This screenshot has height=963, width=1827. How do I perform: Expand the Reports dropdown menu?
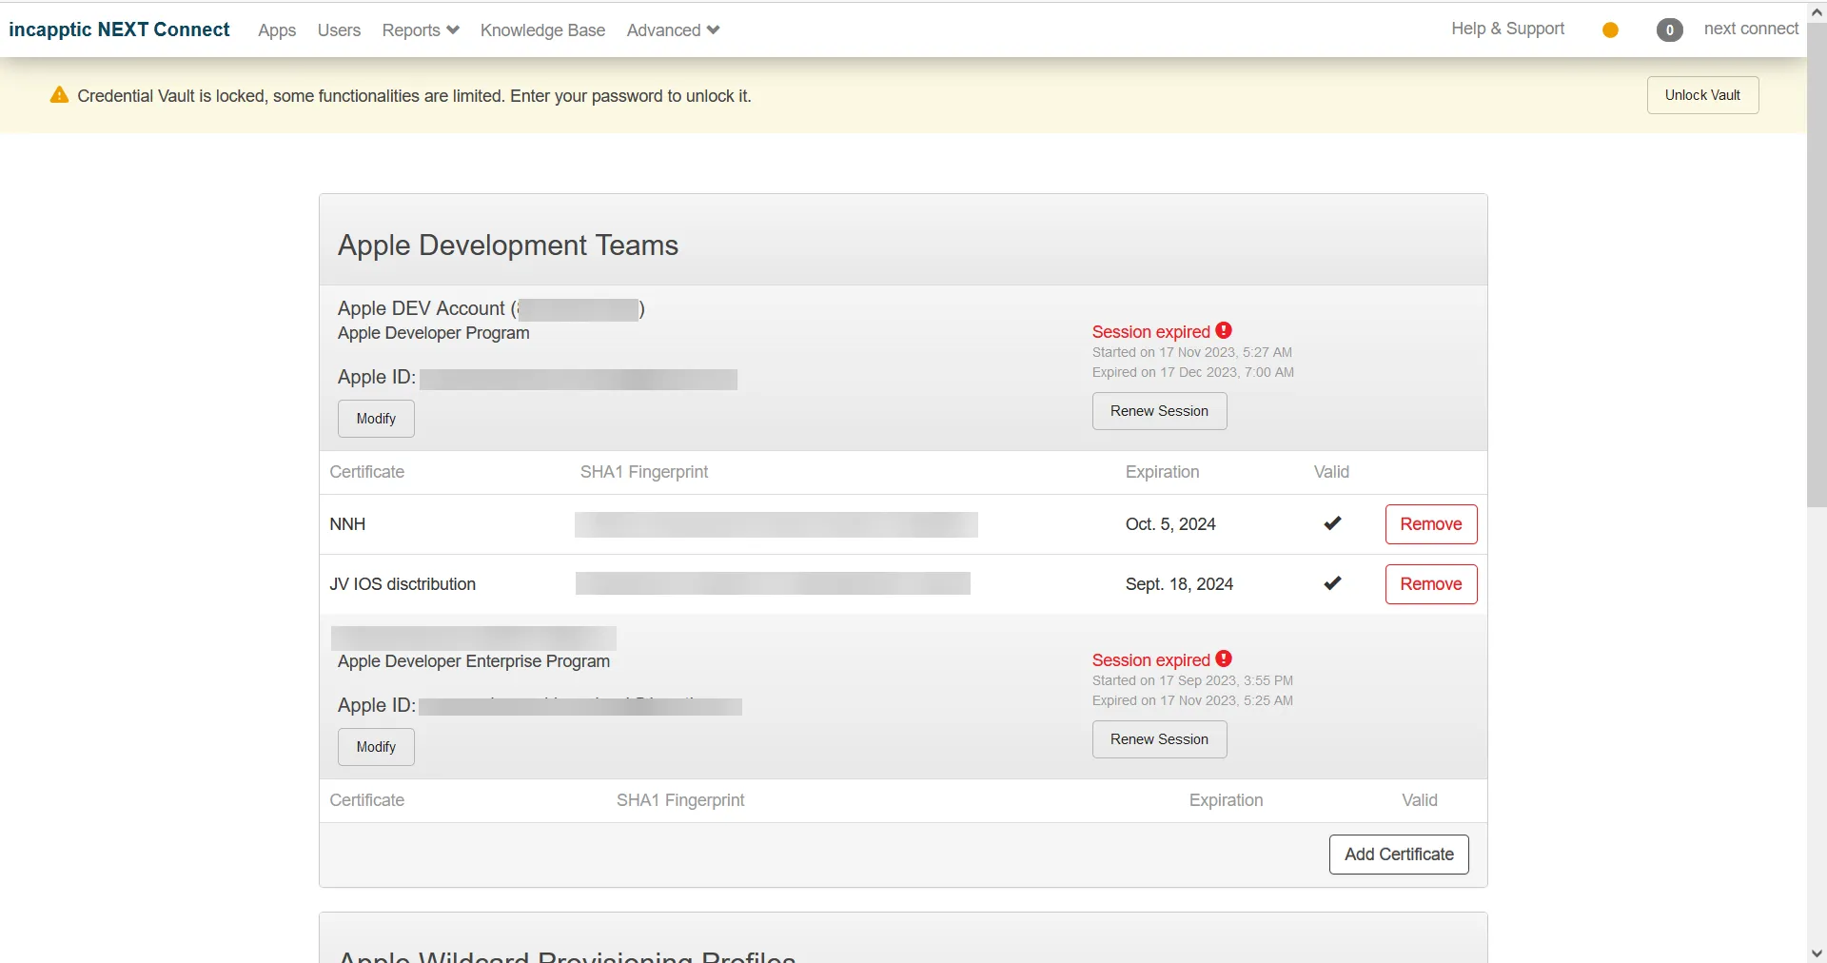tap(421, 30)
